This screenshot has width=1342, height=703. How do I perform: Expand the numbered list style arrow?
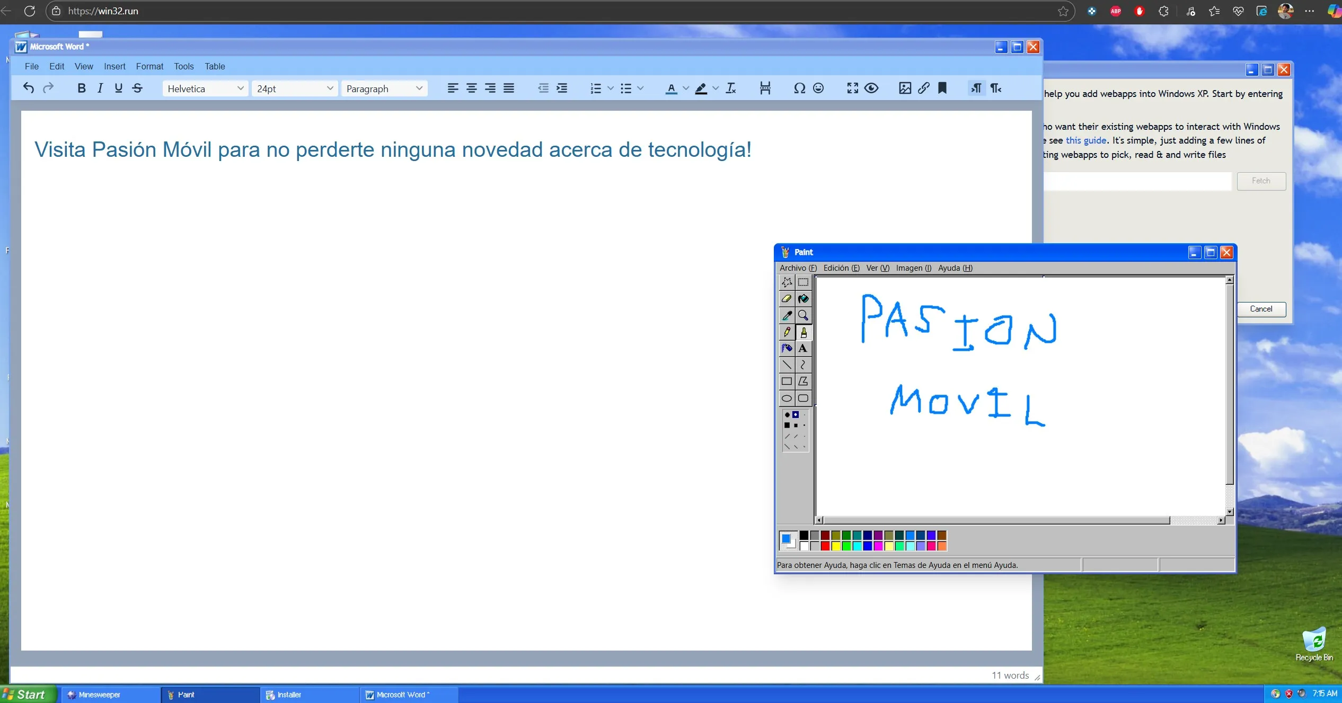[x=611, y=88]
